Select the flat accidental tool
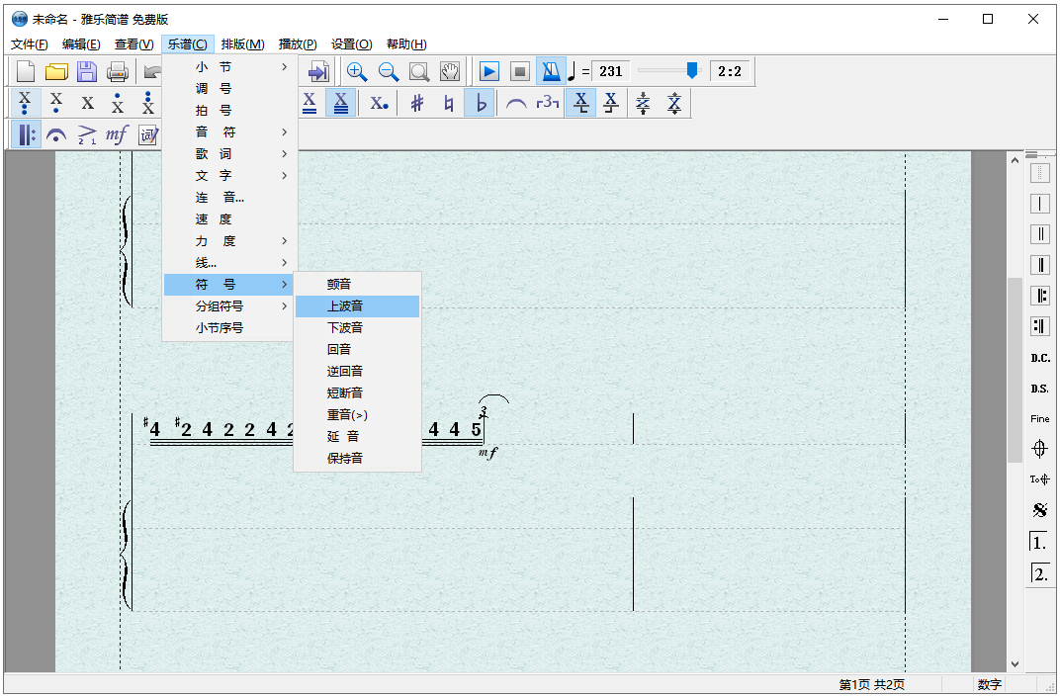 click(480, 102)
